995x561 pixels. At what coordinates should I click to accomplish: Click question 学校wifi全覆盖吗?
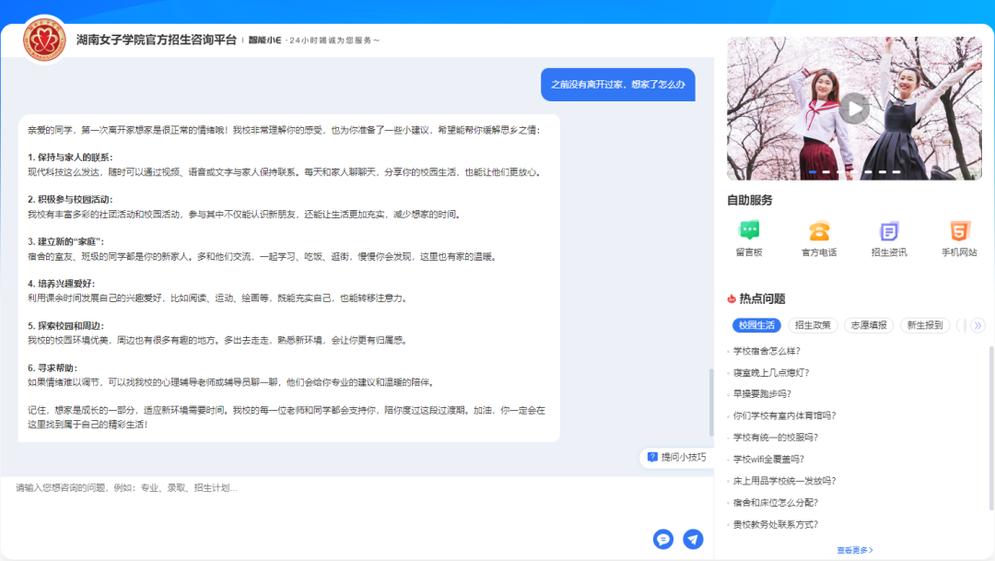pos(768,459)
